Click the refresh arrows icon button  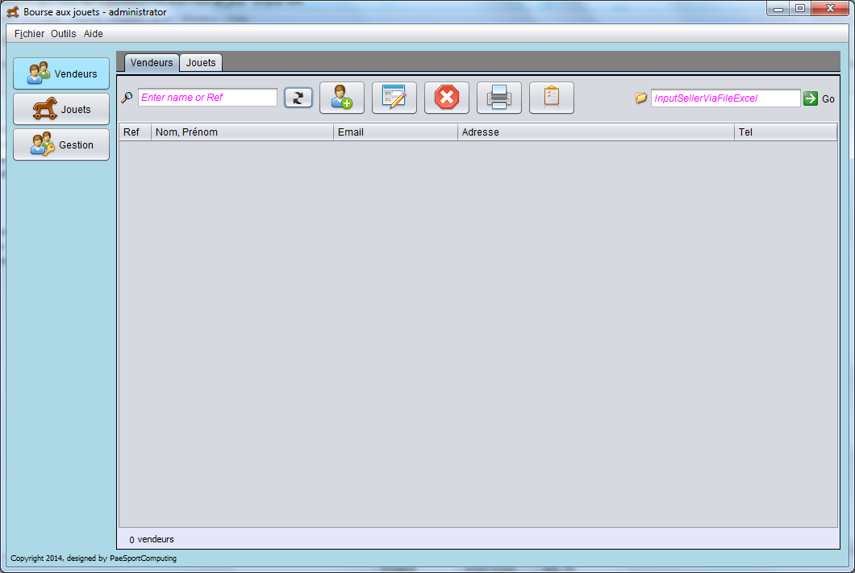click(x=298, y=98)
